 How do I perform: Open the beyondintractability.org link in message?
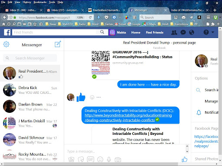click(x=128, y=118)
